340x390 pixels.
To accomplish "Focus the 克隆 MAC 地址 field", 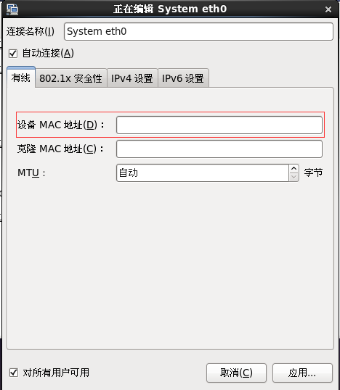I will 219,149.
